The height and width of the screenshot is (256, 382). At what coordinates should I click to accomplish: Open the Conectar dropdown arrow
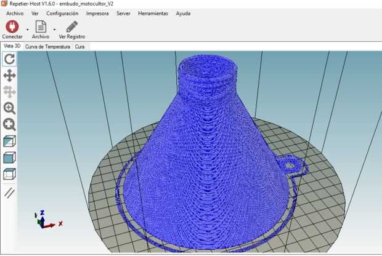pyautogui.click(x=28, y=30)
